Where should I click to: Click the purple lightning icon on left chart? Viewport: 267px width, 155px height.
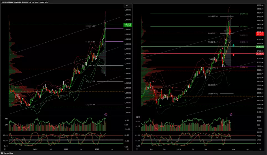pyautogui.click(x=106, y=114)
